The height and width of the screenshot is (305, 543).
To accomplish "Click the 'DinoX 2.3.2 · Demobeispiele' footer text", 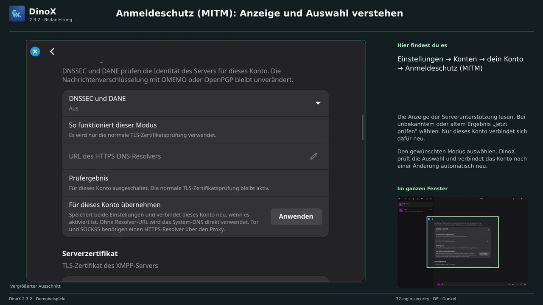I will (37, 299).
